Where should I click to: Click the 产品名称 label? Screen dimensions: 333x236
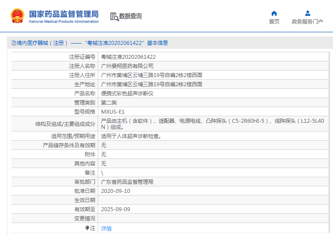click(85, 94)
